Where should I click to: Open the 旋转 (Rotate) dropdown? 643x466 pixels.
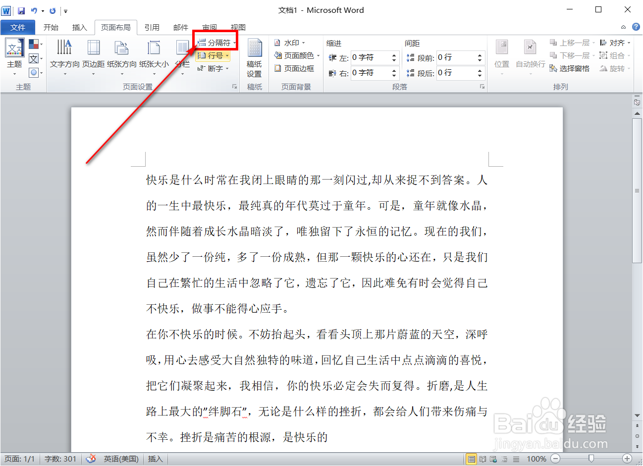tap(615, 69)
